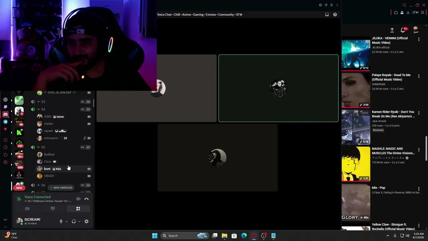This screenshot has width=428, height=241.
Task: Open menu for MASHLE video
Action: point(419,150)
